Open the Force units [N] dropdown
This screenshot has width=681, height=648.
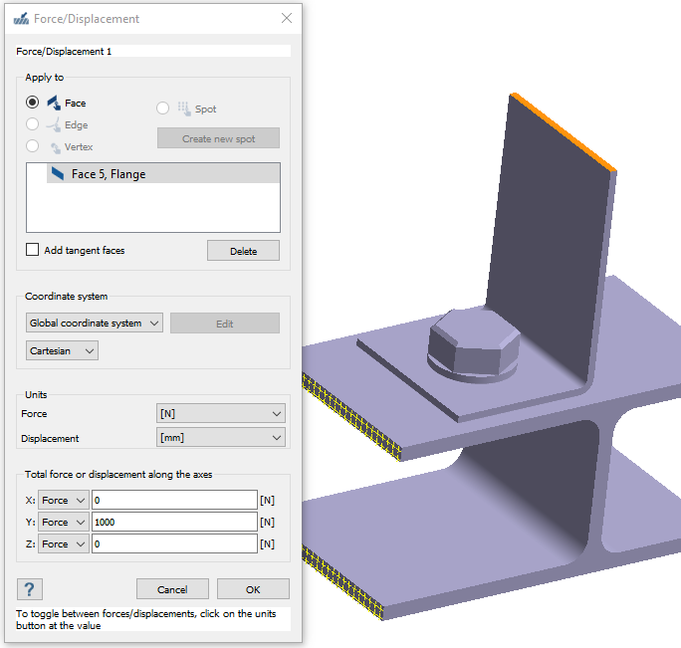221,413
